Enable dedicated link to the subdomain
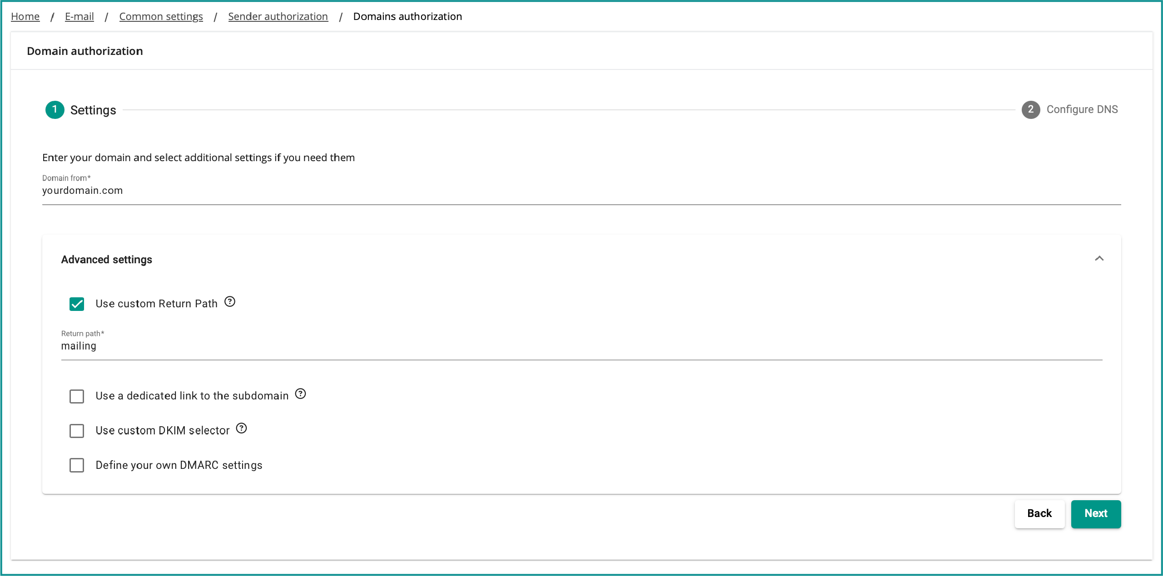The height and width of the screenshot is (576, 1163). 77,396
